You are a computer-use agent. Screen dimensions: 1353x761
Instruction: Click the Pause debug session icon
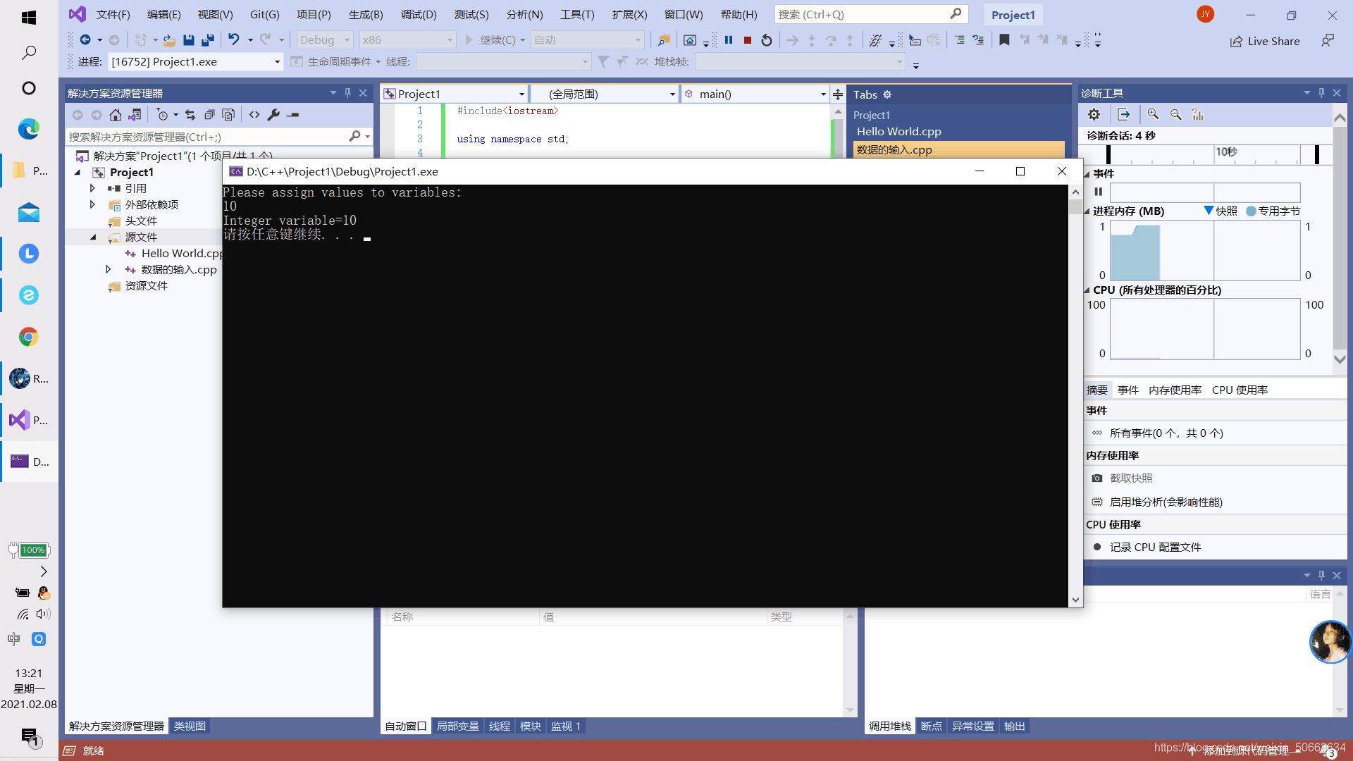(x=729, y=39)
